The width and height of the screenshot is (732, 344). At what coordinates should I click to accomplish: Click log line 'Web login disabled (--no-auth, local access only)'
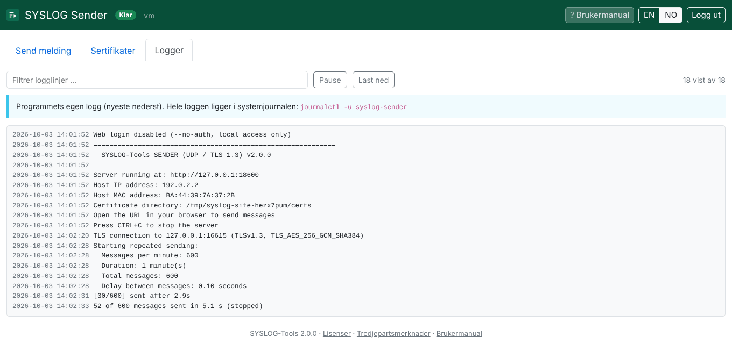click(x=192, y=134)
